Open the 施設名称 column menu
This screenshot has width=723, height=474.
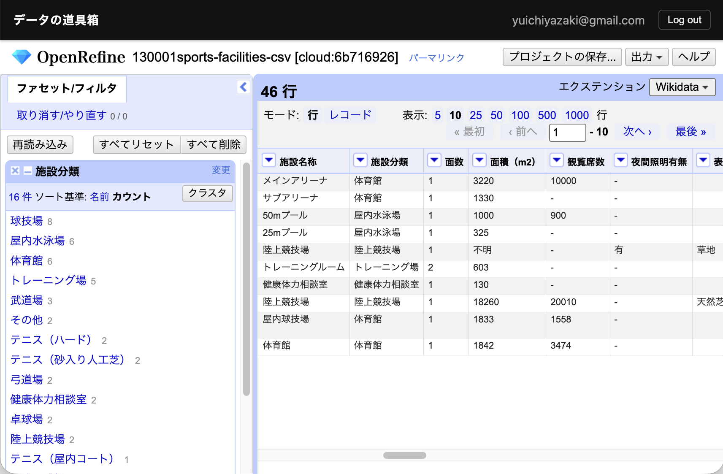pos(269,160)
